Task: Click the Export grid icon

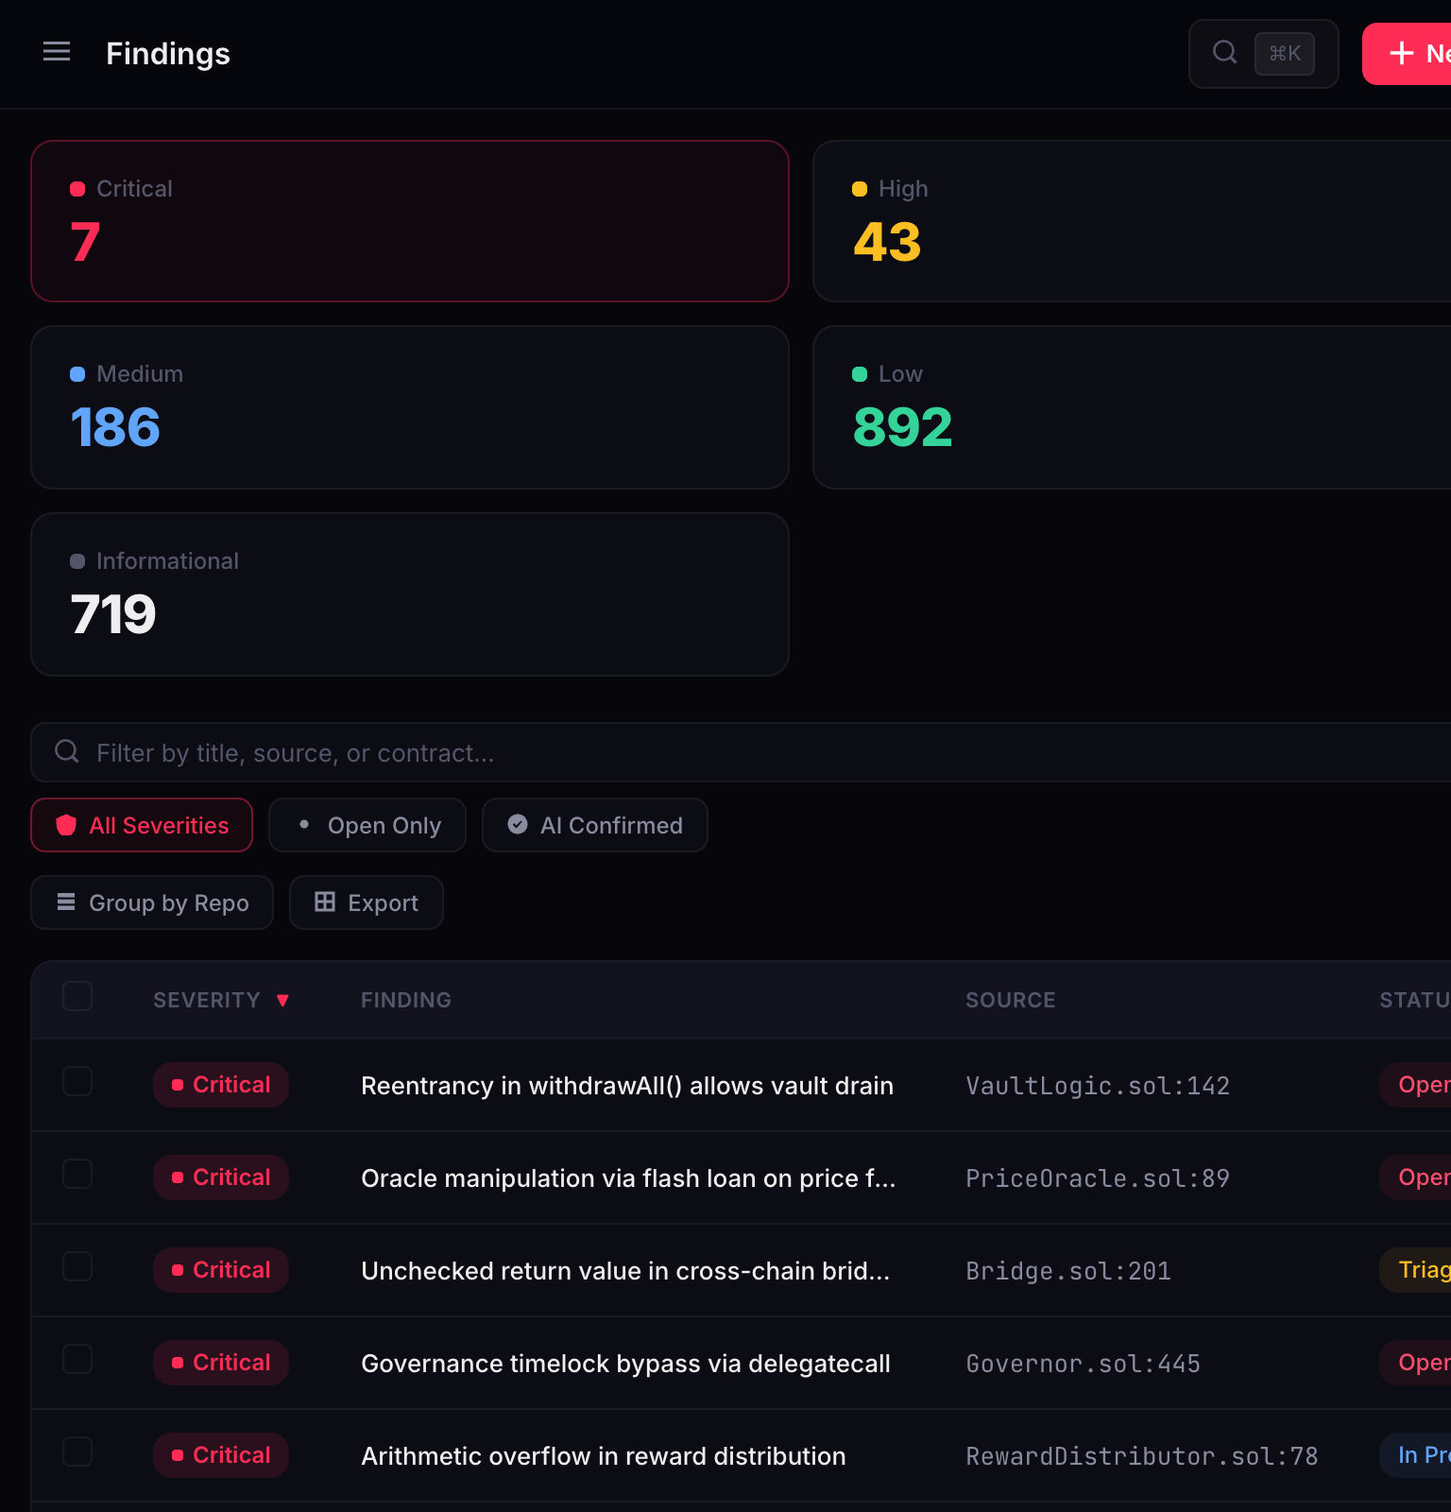Action: pyautogui.click(x=325, y=902)
